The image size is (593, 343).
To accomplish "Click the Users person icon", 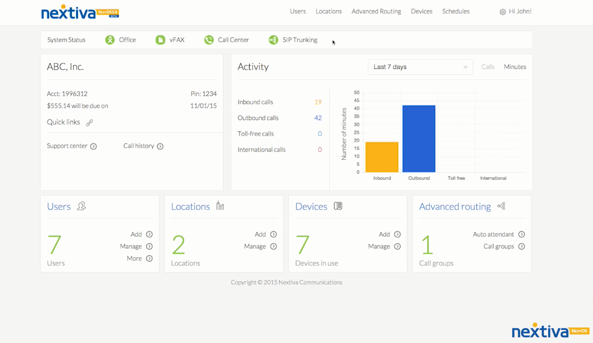I will (x=81, y=206).
